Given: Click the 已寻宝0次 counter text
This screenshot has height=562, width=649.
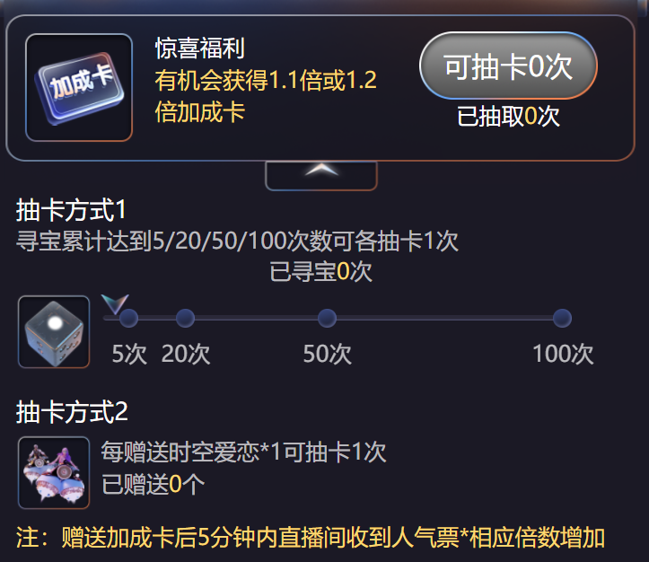Looking at the screenshot, I should pos(320,271).
